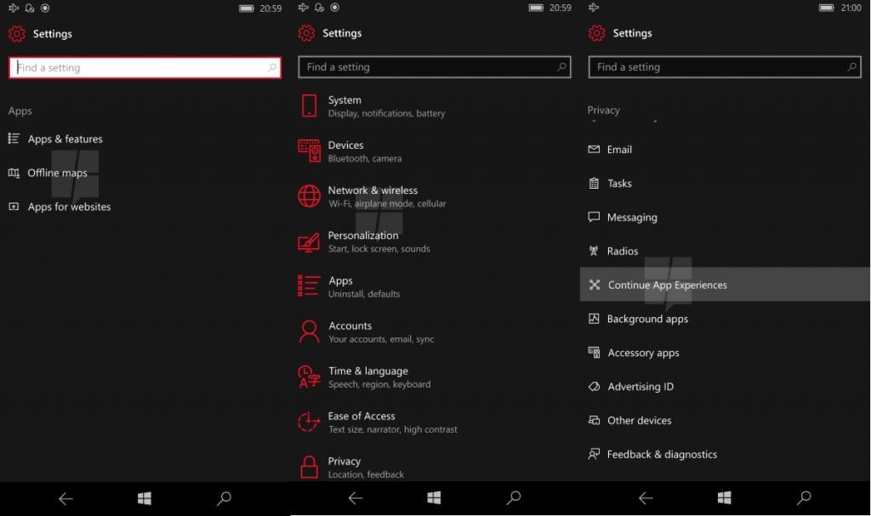Select Accessory apps
The width and height of the screenshot is (871, 516).
(643, 353)
